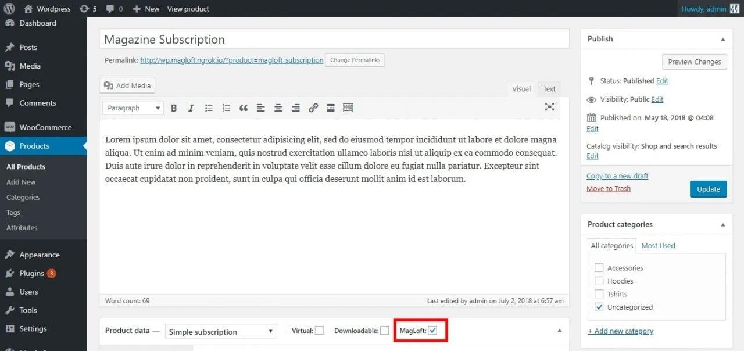Open the Most Used categories tab

click(x=658, y=245)
